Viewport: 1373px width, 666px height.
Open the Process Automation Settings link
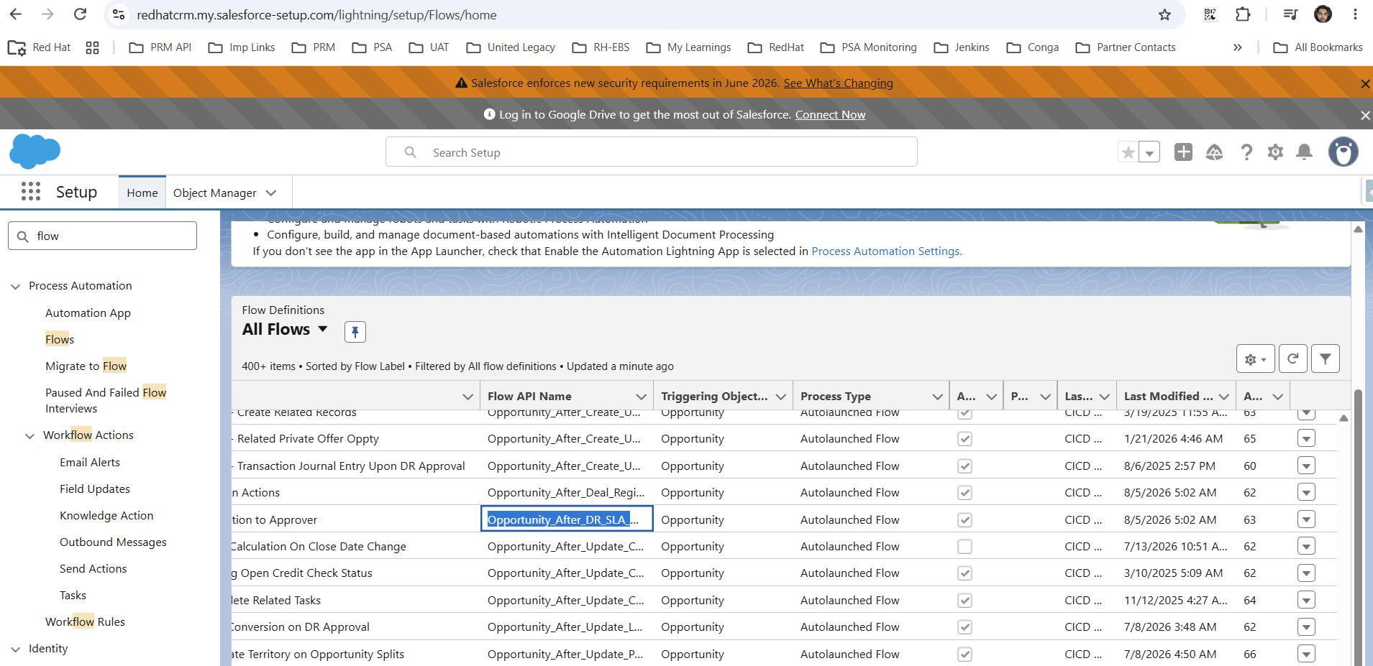[886, 251]
